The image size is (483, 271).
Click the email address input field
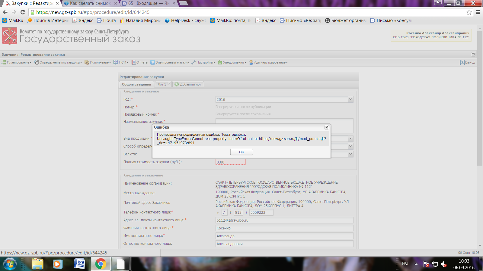[x=284, y=220]
